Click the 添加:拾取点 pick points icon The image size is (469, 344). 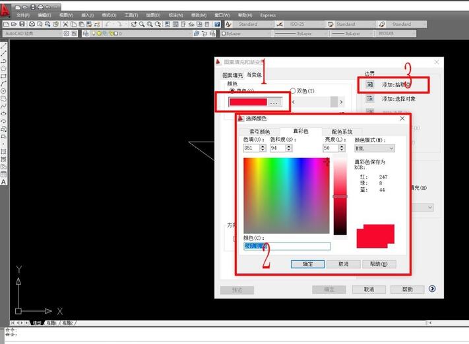pyautogui.click(x=370, y=84)
